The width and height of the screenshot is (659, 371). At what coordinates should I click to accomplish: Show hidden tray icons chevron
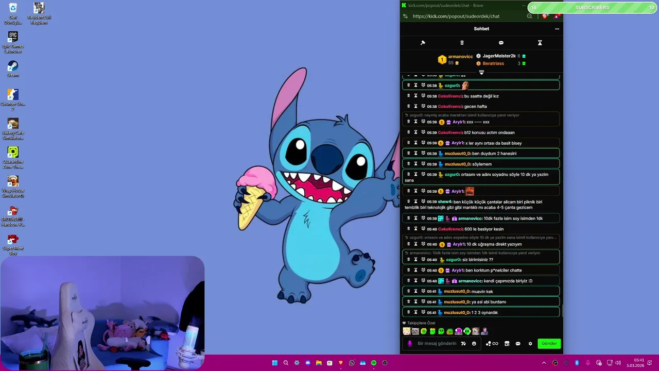tap(544, 363)
